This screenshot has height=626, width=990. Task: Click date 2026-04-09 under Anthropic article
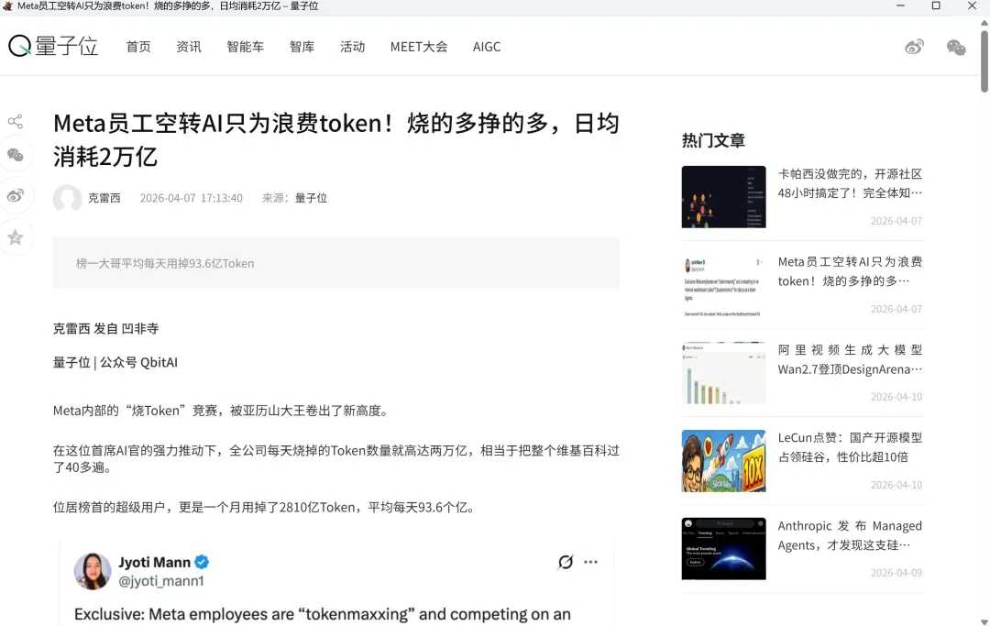(896, 572)
